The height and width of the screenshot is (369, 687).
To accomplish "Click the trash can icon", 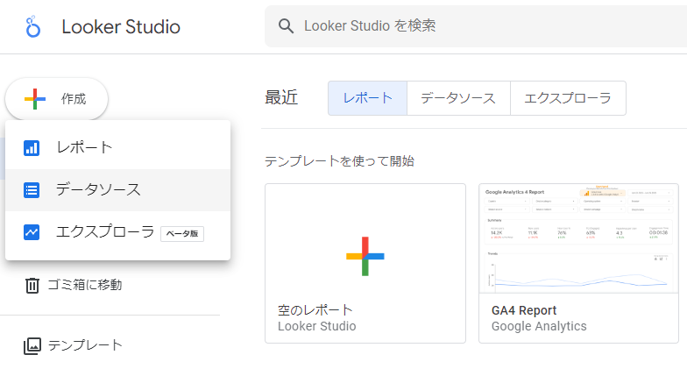I will click(x=32, y=286).
